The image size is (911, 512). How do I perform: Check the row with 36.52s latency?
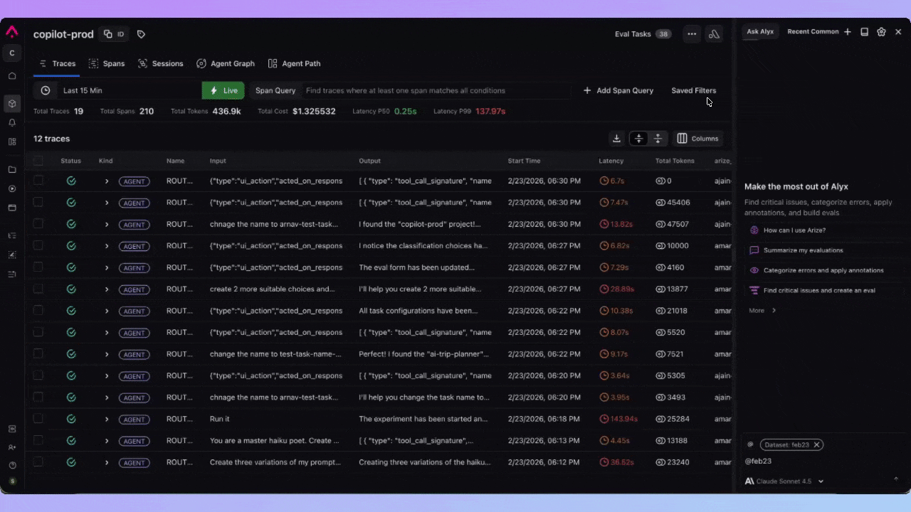click(38, 462)
